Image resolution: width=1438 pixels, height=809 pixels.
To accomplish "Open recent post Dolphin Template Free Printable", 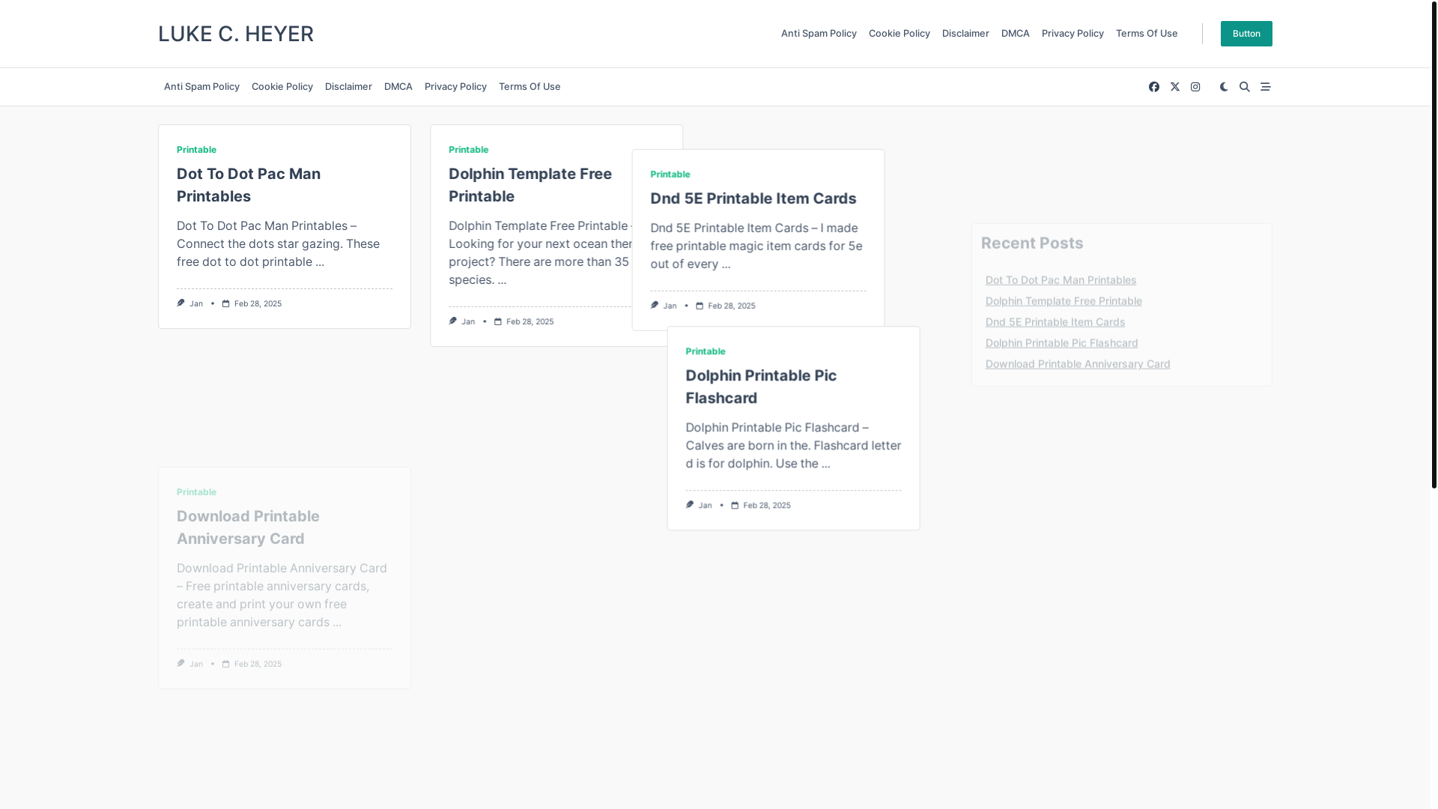I will 1064,301.
